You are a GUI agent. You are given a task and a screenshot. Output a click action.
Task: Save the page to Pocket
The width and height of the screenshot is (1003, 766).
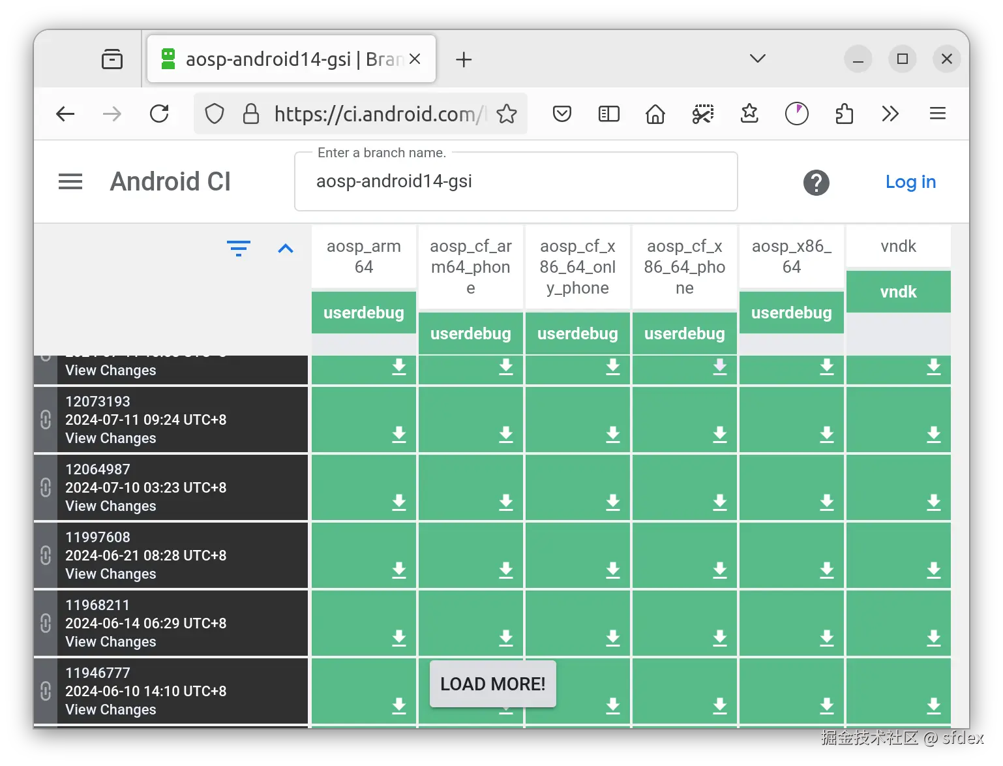click(561, 114)
